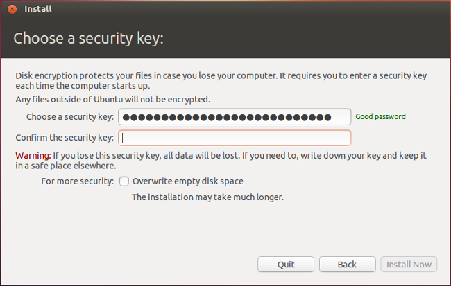
Task: Click "Any files outside of Ubuntu" notice
Action: point(112,100)
